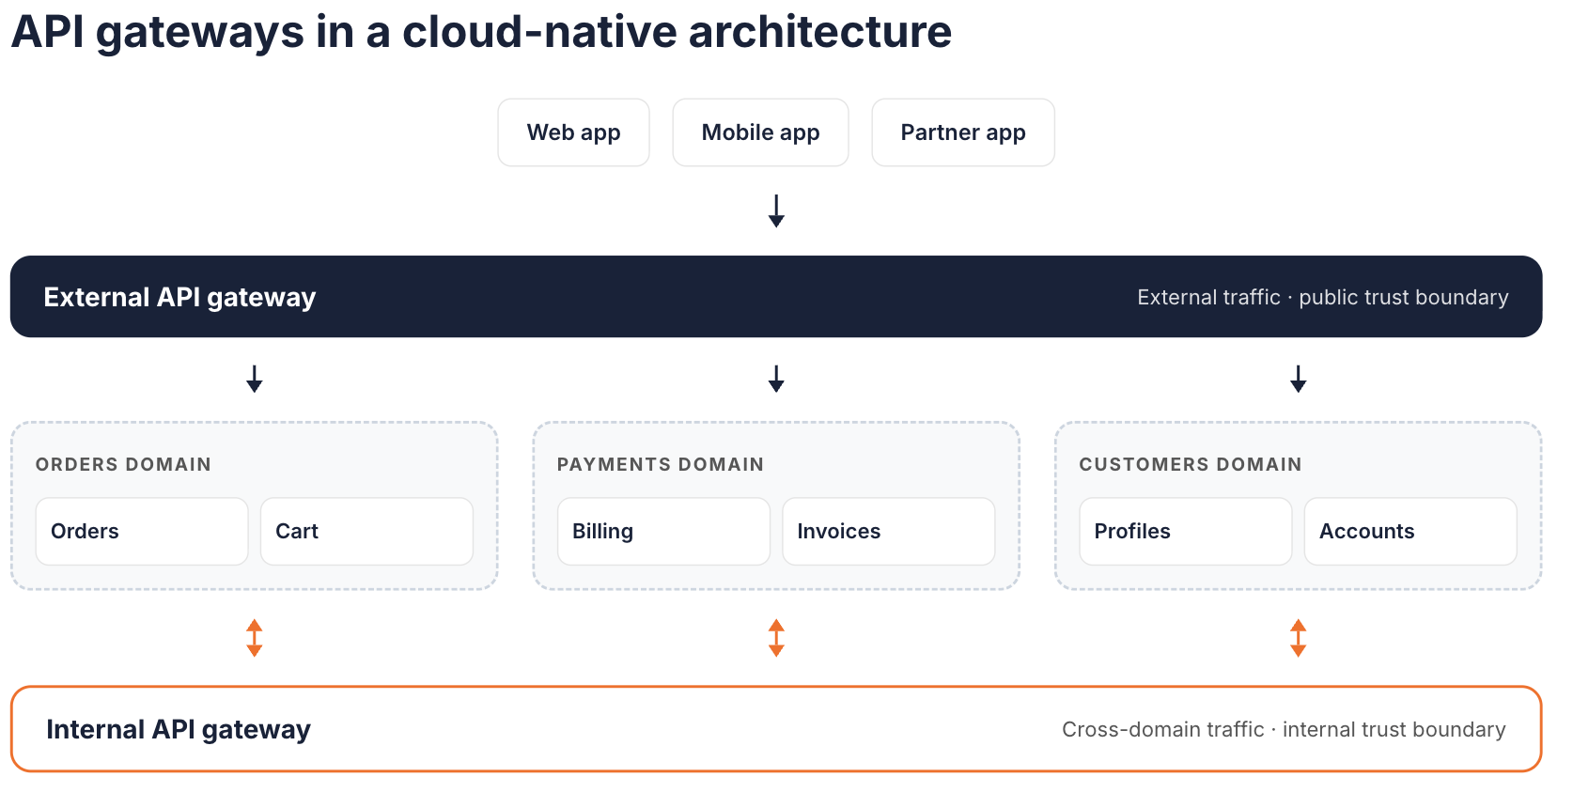
Task: Choose the Partner app box
Action: click(963, 132)
